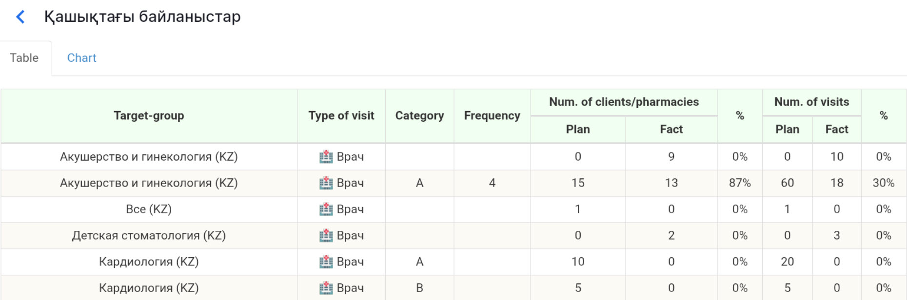Image resolution: width=907 pixels, height=300 pixels.
Task: Click doctor icon in Все (KZ) row
Action: pyautogui.click(x=326, y=209)
